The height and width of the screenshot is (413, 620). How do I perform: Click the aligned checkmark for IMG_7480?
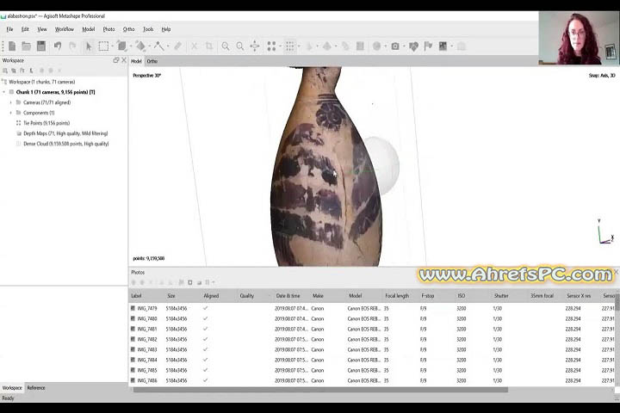coord(205,318)
